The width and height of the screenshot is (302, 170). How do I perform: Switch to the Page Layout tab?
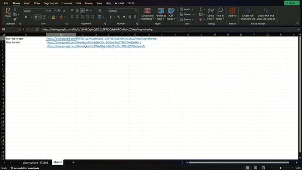[50, 3]
